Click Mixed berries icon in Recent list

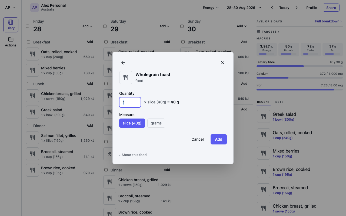[264, 153]
